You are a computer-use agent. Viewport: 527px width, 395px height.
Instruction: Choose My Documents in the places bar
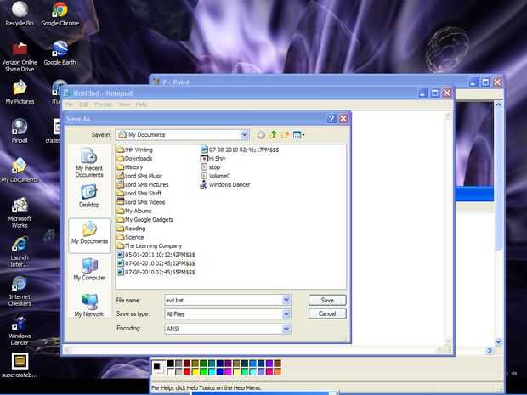(x=89, y=235)
